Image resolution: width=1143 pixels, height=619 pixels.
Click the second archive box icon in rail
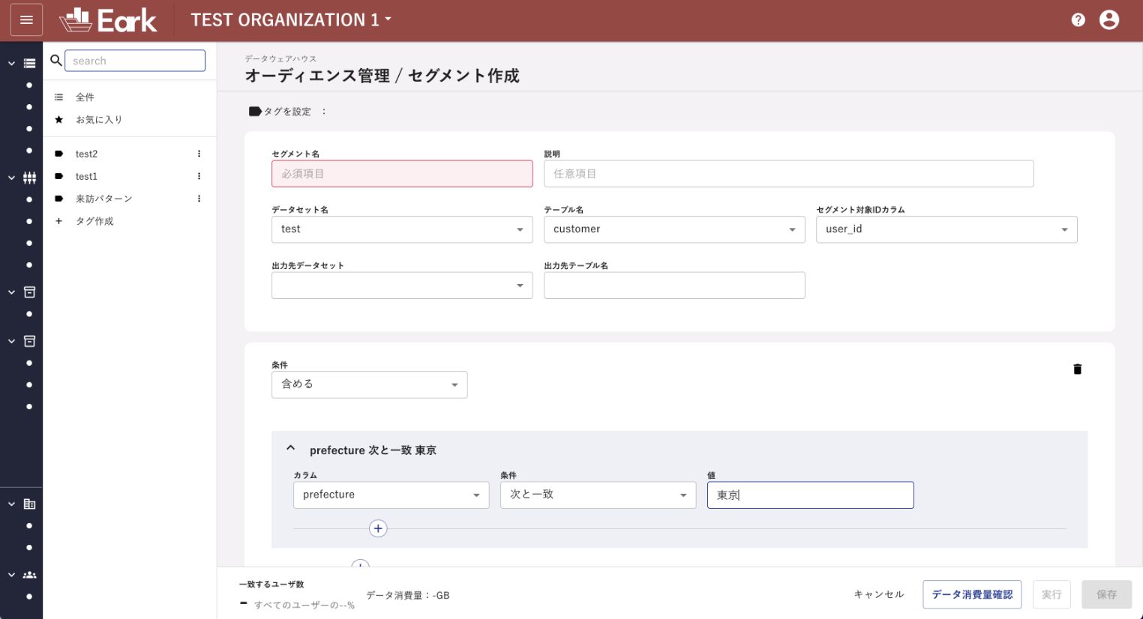point(29,341)
